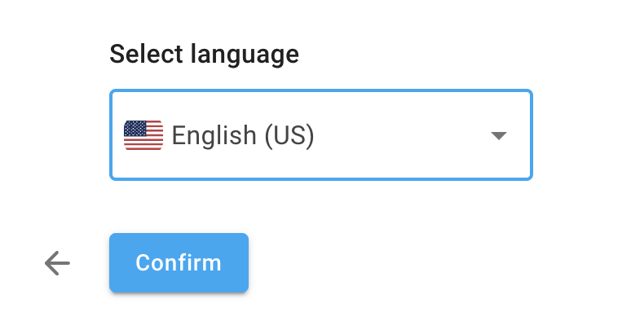
Task: Return to previous step via arrow icon
Action: (x=57, y=263)
